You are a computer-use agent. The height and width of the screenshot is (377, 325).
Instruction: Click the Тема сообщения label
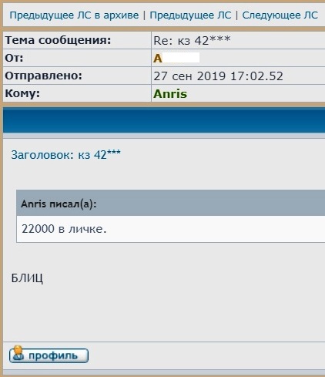click(x=58, y=40)
